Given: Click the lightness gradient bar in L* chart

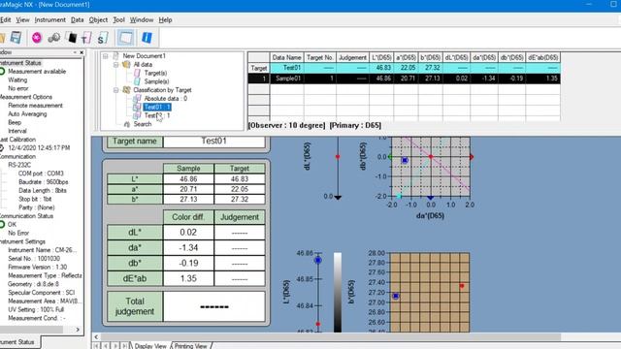Looking at the screenshot, I should coord(338,292).
